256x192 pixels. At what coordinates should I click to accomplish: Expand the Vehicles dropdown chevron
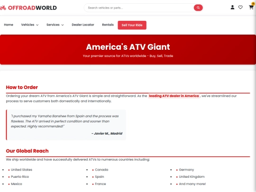(x=37, y=25)
